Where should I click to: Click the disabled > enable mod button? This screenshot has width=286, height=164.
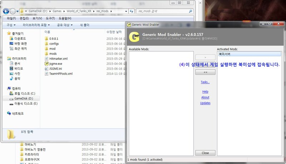(205, 57)
